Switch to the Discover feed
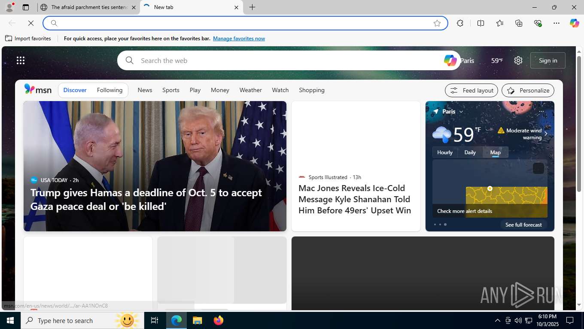The height and width of the screenshot is (329, 584). click(x=75, y=90)
